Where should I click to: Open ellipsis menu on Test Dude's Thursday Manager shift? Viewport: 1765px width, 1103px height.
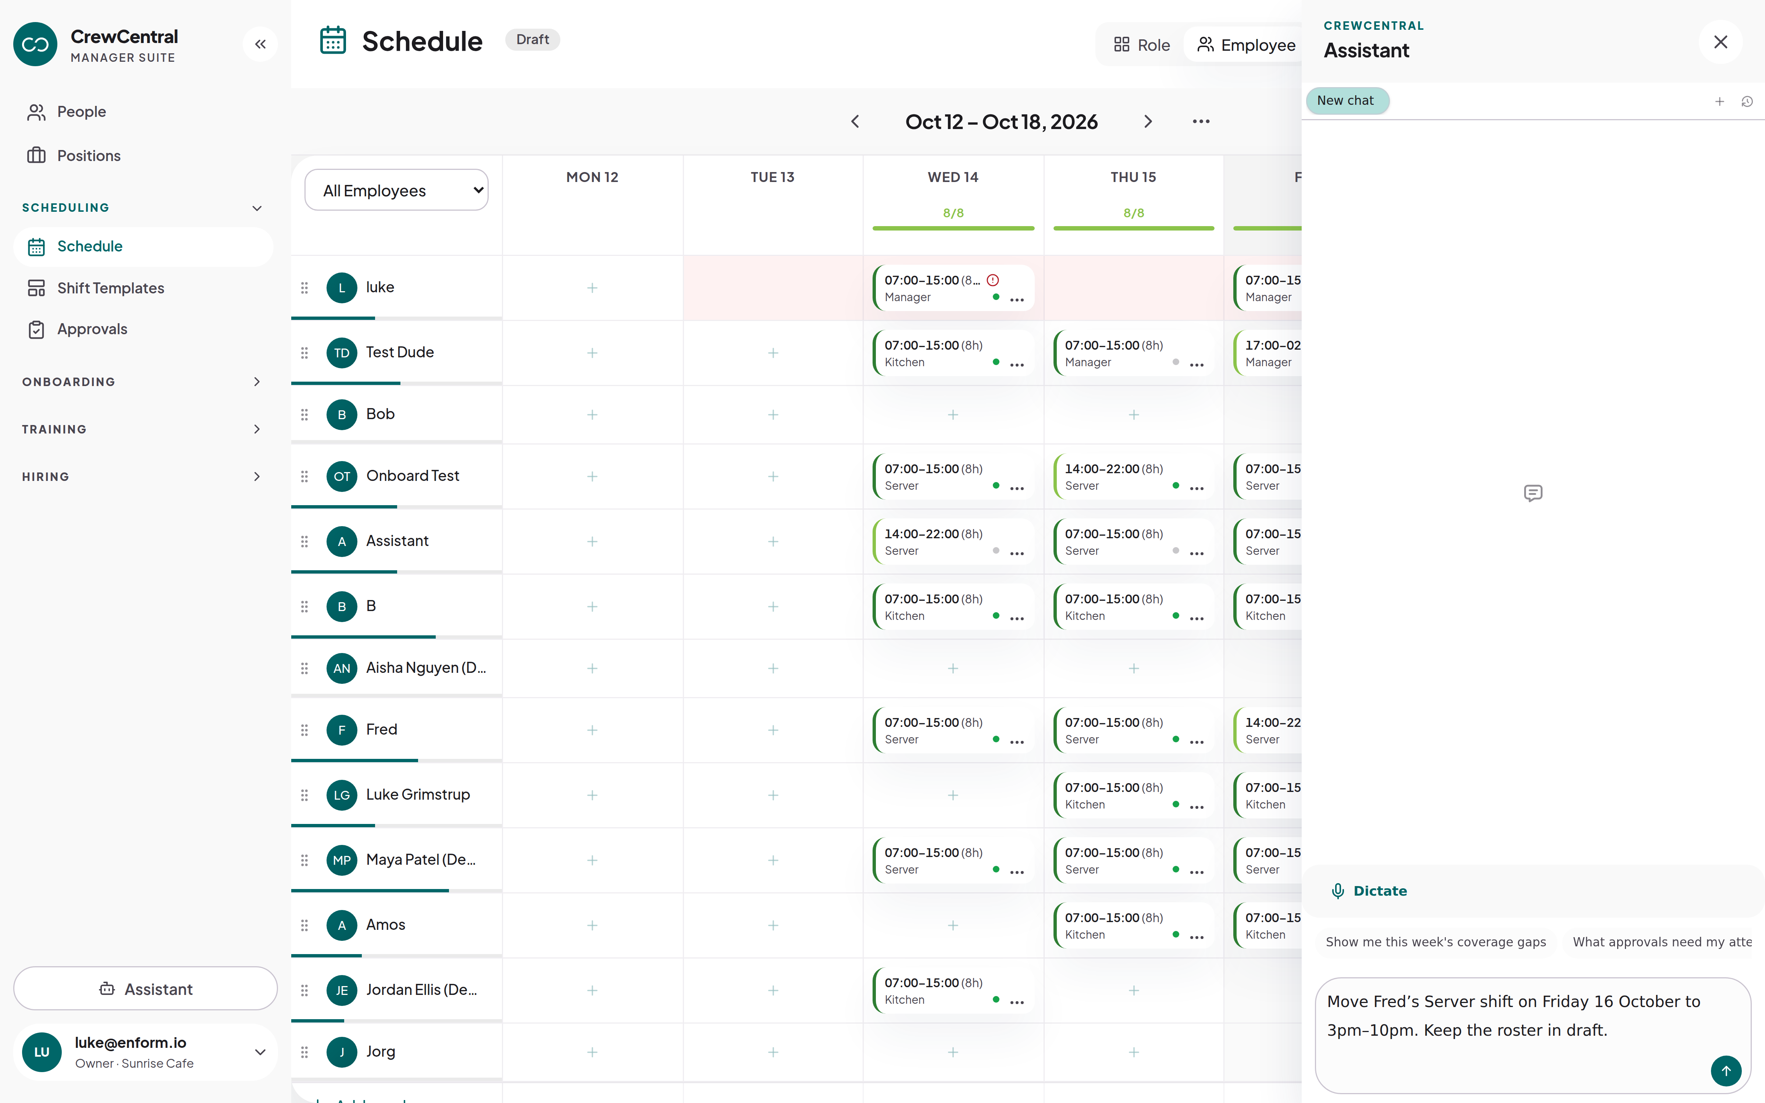1197,365
